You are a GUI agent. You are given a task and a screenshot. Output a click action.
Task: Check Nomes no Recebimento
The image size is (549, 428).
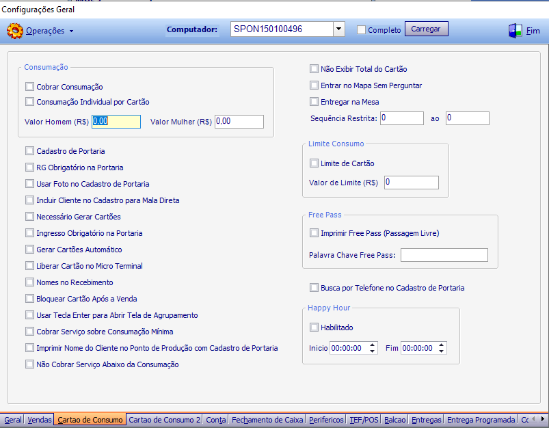pyautogui.click(x=30, y=282)
